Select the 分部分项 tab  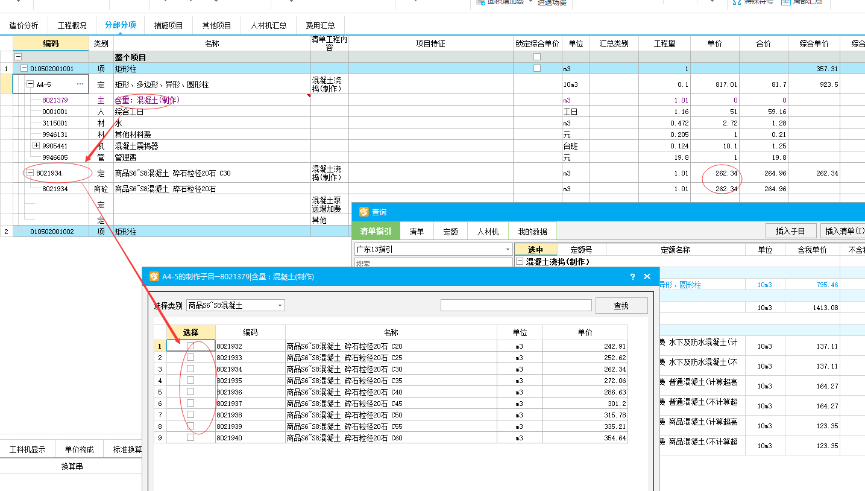120,25
